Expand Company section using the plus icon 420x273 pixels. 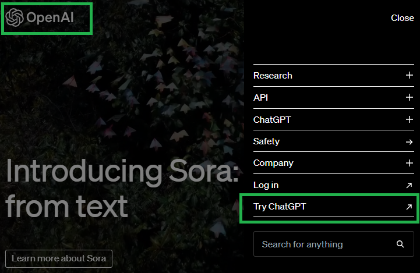(x=409, y=164)
